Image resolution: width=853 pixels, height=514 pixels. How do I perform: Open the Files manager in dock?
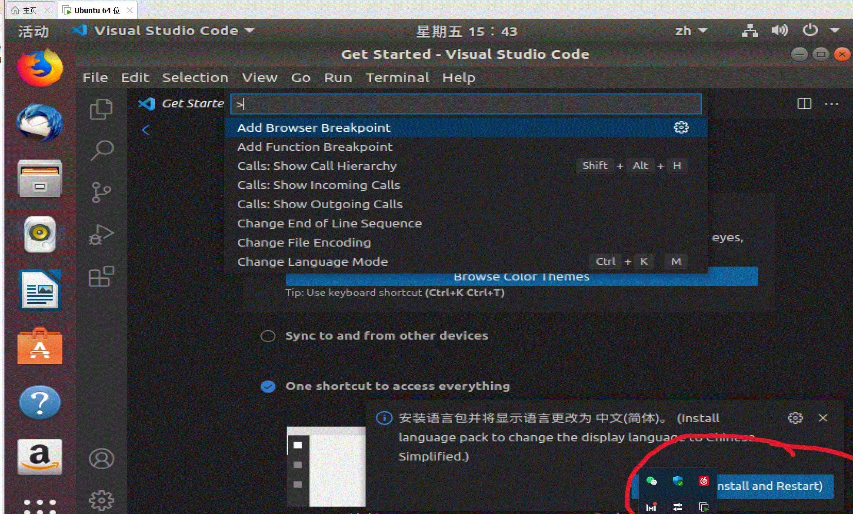(40, 178)
